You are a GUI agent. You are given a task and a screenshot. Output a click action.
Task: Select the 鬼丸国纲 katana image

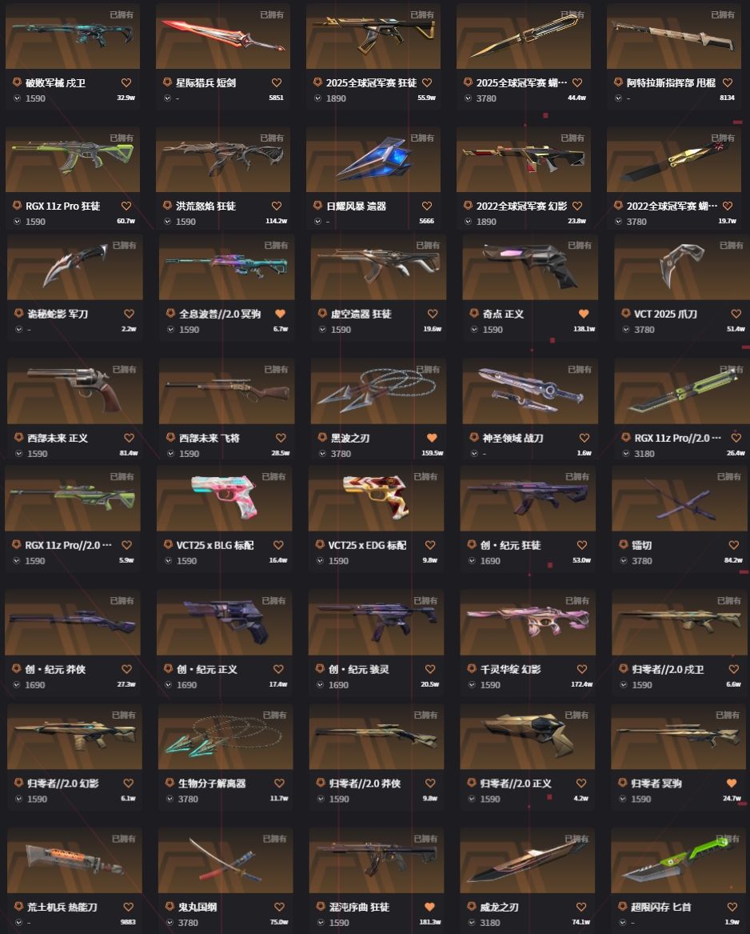225,860
